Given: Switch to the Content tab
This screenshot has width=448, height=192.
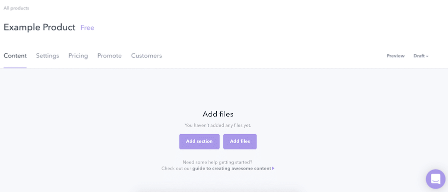Looking at the screenshot, I should click(15, 56).
